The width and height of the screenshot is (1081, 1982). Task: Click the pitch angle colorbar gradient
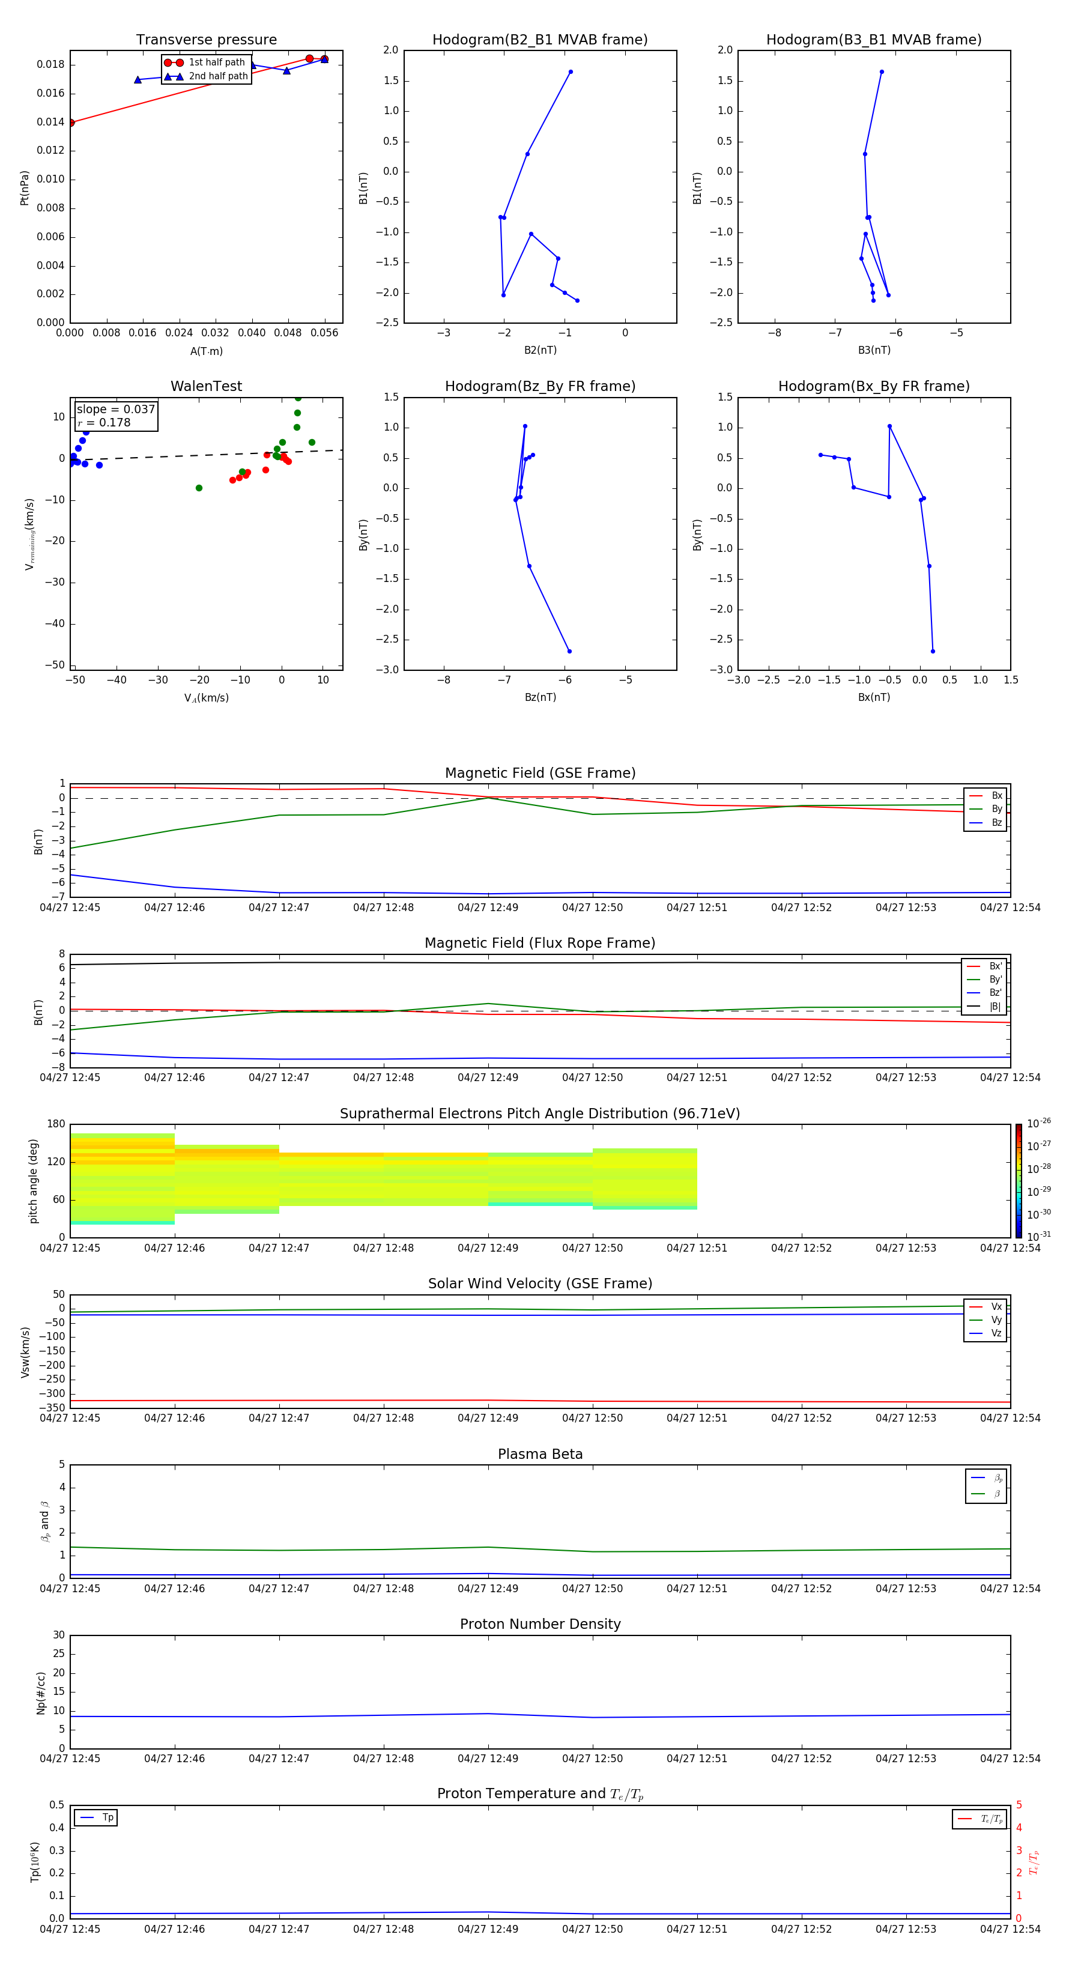pyautogui.click(x=1019, y=1181)
